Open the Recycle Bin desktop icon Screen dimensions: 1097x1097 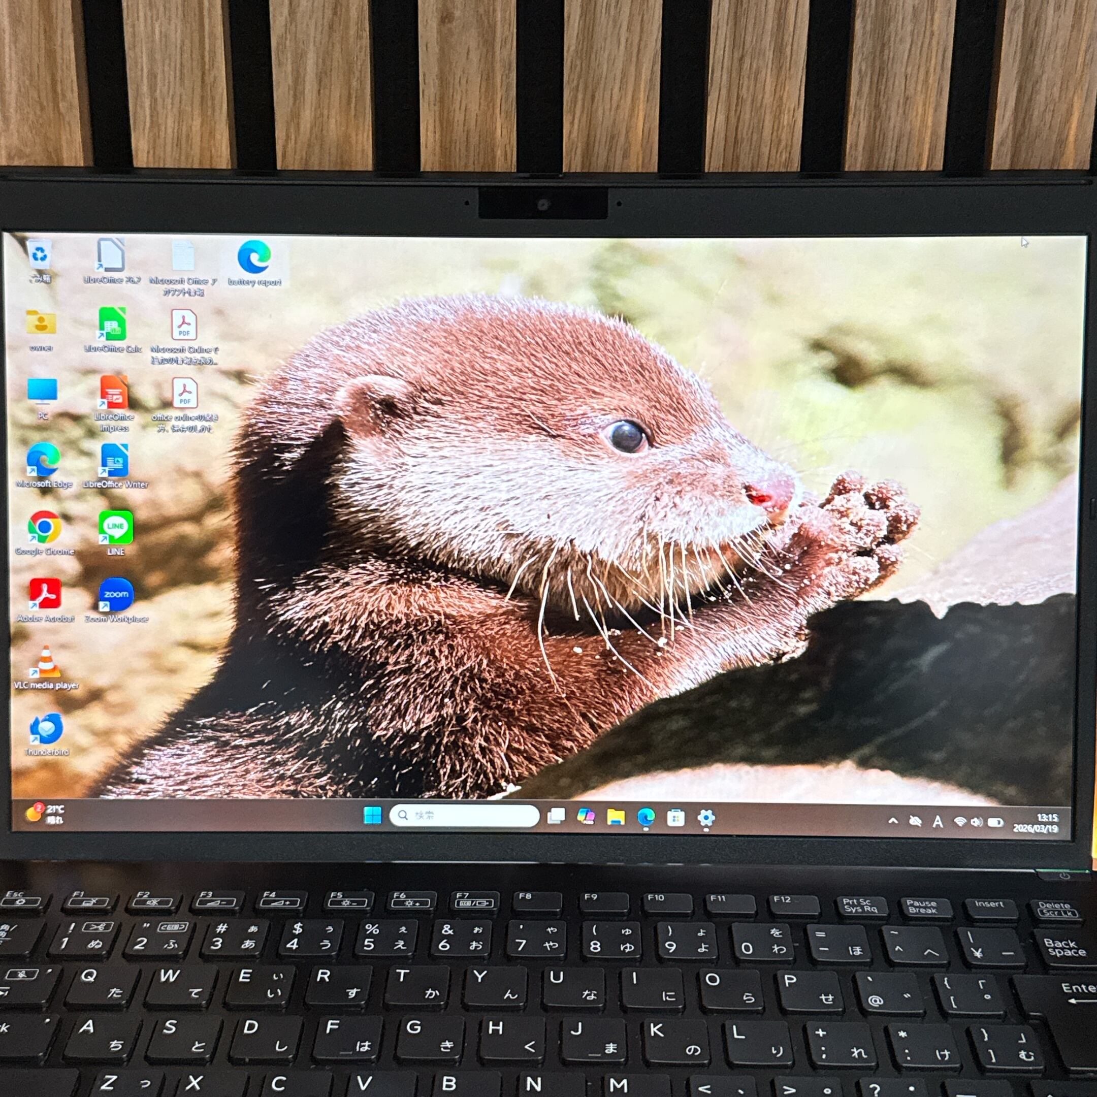coord(40,256)
